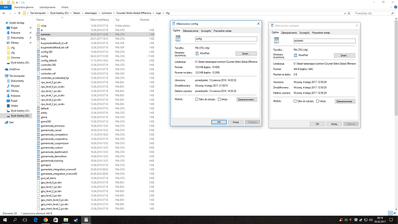The width and height of the screenshot is (398, 224).
Task: Open address bar history dropdown
Action: coord(345,13)
